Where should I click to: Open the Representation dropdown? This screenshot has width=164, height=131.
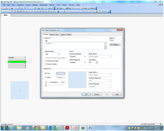pyautogui.click(x=52, y=54)
